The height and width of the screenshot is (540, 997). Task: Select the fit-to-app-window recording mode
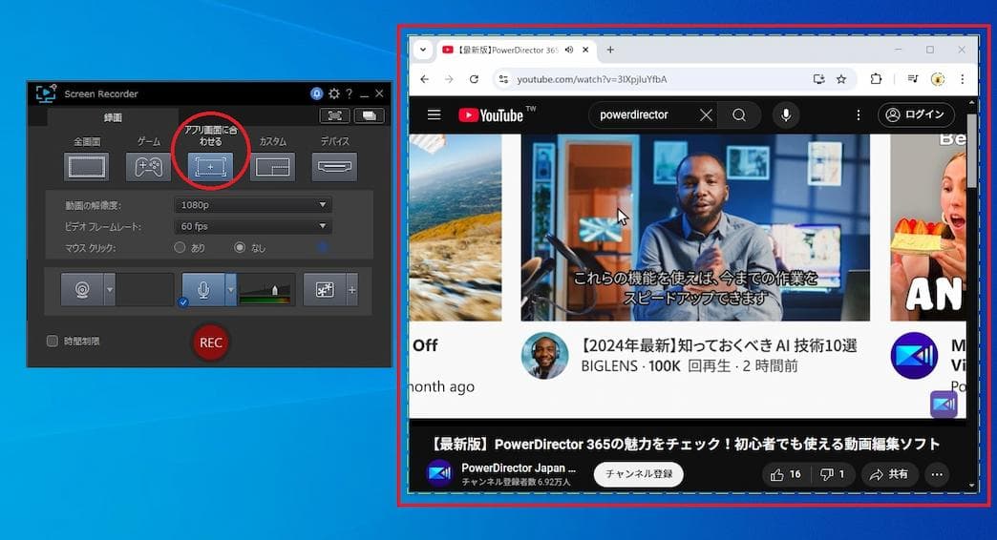coord(210,167)
